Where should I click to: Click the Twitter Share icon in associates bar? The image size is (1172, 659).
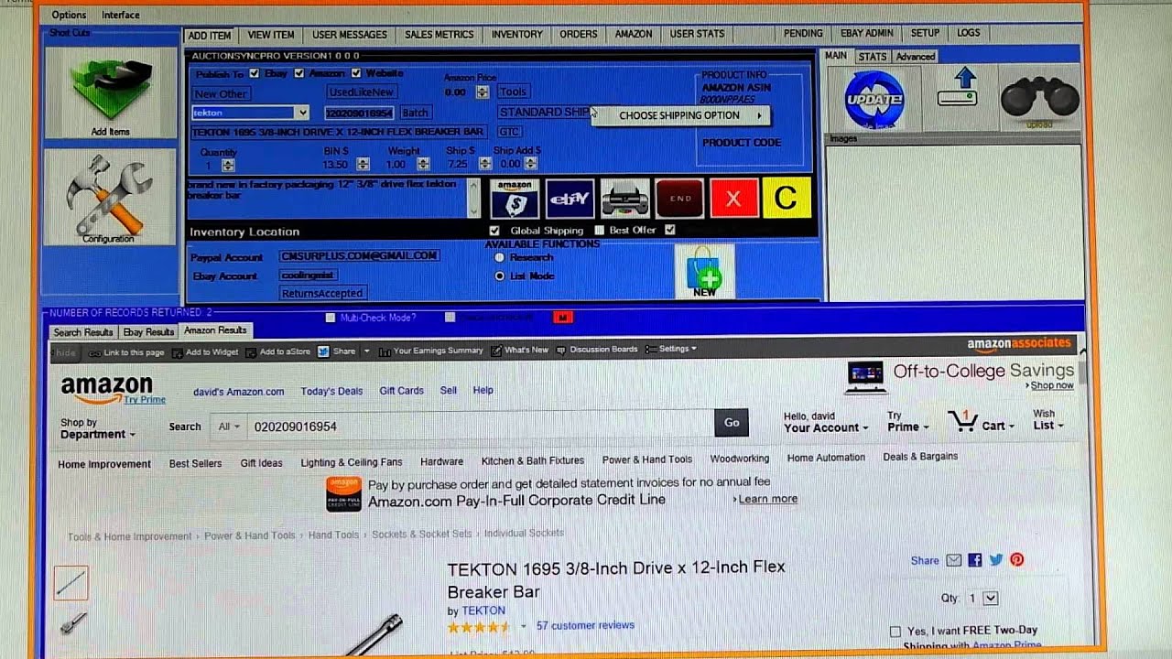coord(323,351)
